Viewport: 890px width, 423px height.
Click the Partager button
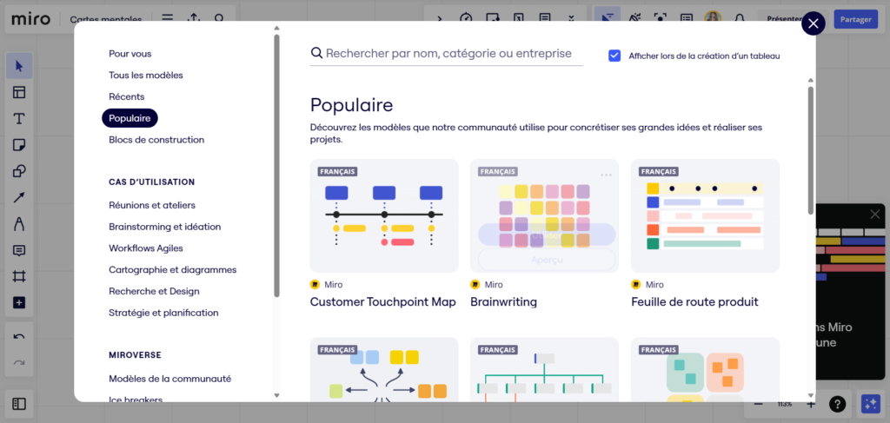855,18
